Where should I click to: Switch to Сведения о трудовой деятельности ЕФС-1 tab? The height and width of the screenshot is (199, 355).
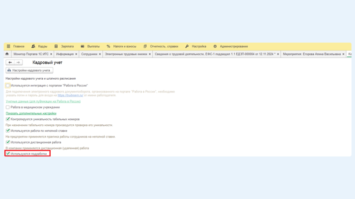click(215, 54)
